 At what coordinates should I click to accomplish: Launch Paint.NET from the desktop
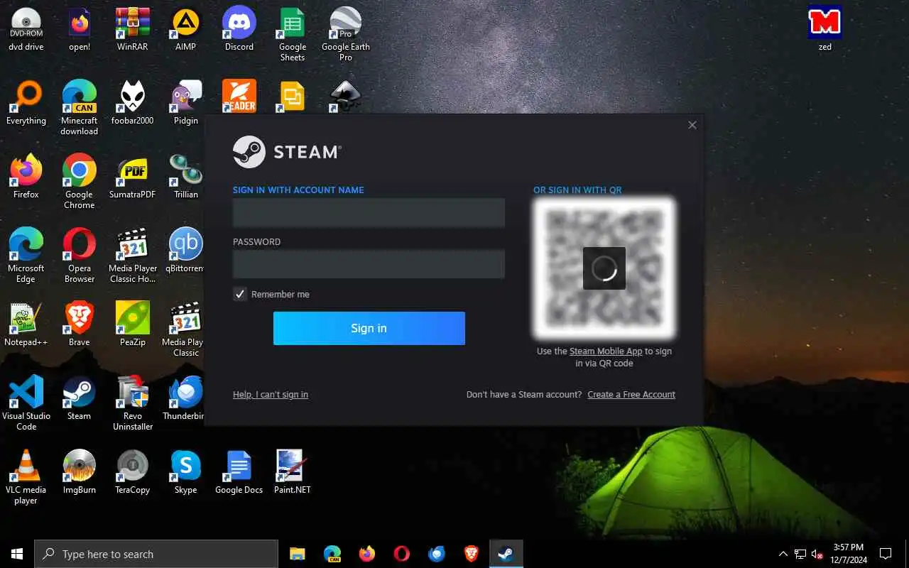point(293,473)
